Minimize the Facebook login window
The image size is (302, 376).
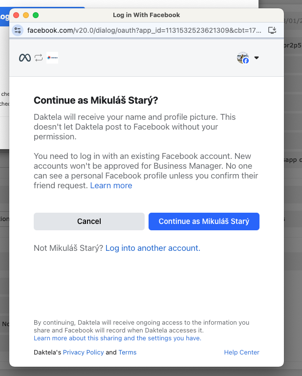tap(26, 15)
